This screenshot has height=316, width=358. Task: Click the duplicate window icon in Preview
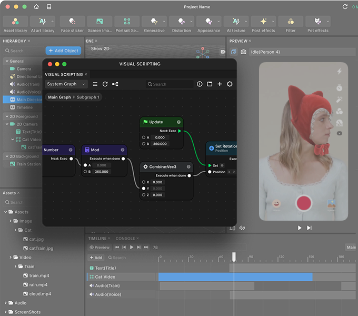[x=233, y=52]
